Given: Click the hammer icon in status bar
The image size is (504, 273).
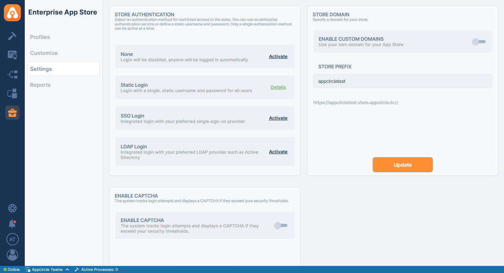Looking at the screenshot, I should click(77, 269).
